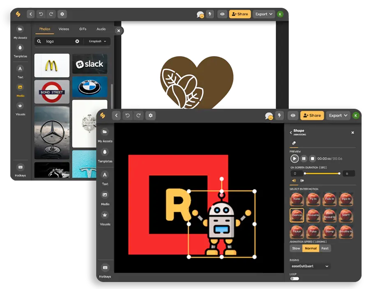Click the duration end value field
This screenshot has height=289, width=371.
(x=349, y=174)
